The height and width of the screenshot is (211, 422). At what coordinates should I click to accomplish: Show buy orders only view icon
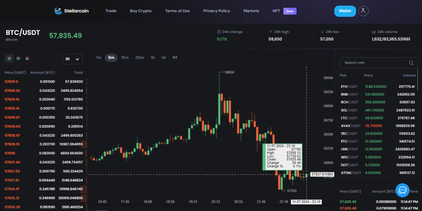point(18,58)
